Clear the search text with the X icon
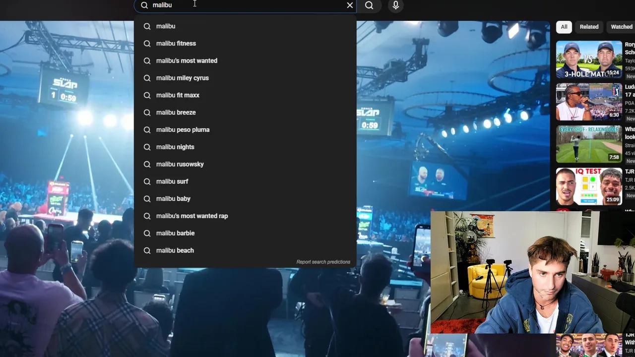Viewport: 635px width, 357px height. point(350,5)
